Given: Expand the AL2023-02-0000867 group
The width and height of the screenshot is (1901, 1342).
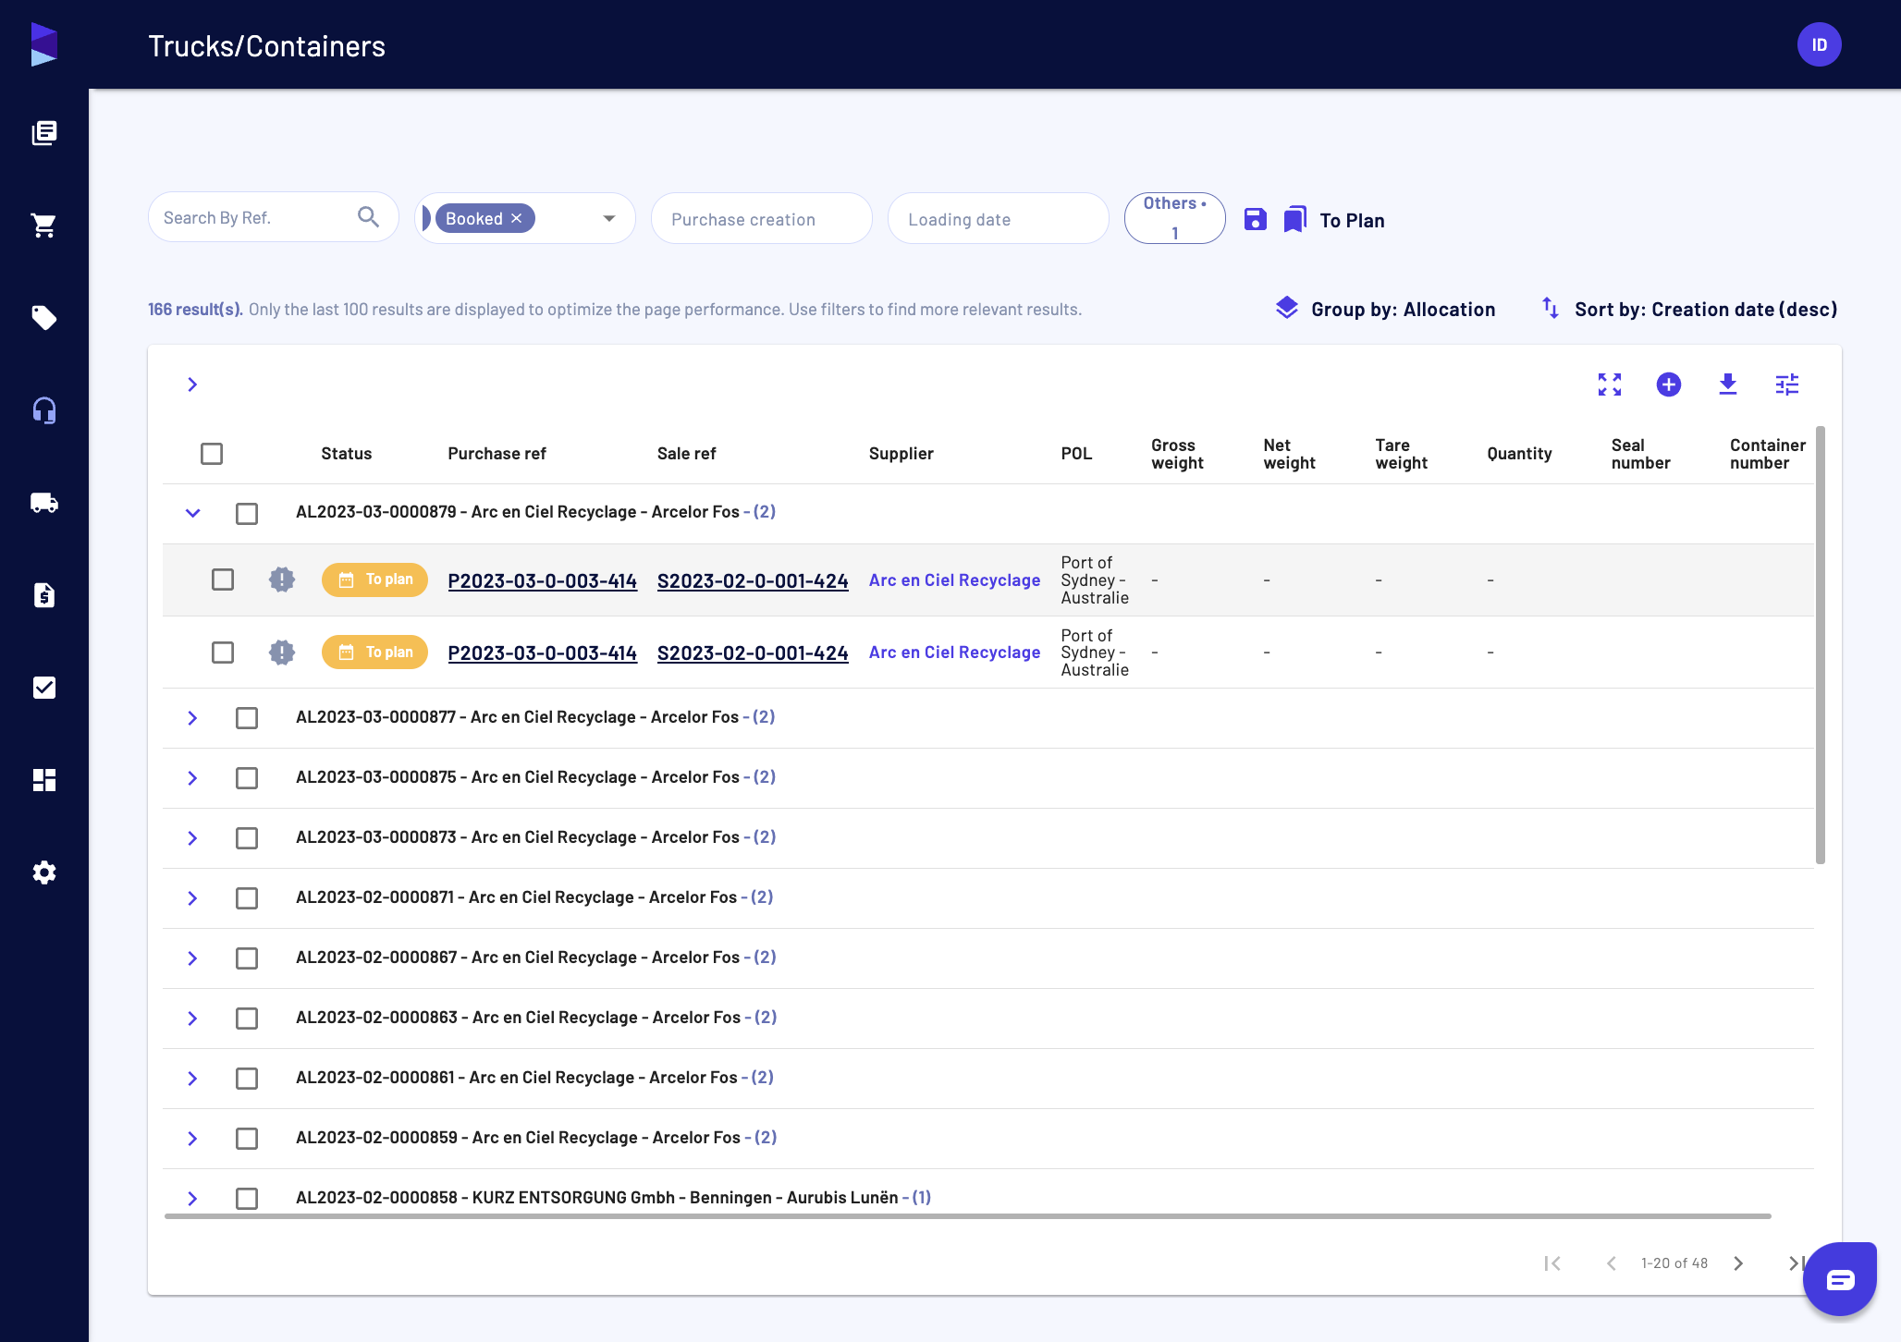Looking at the screenshot, I should click(x=192, y=958).
